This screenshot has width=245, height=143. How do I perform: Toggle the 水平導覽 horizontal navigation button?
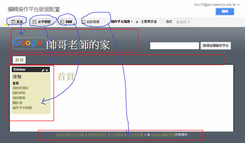pyautogui.click(x=42, y=22)
